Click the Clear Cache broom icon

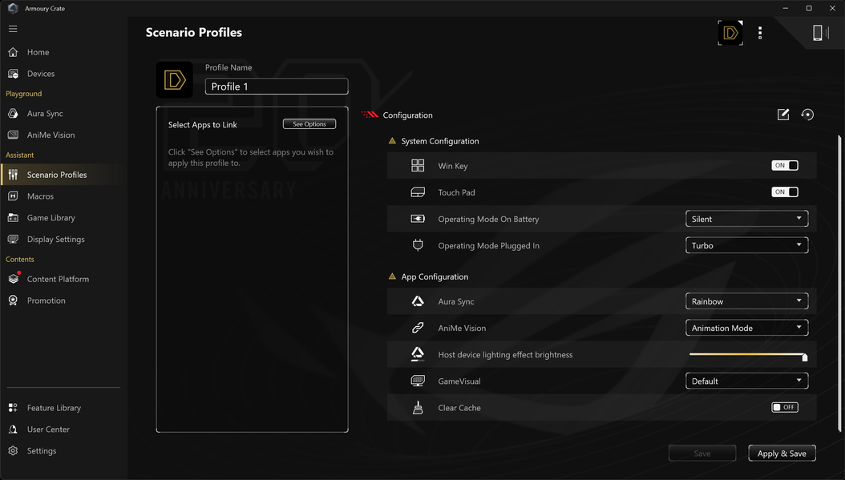click(x=418, y=407)
